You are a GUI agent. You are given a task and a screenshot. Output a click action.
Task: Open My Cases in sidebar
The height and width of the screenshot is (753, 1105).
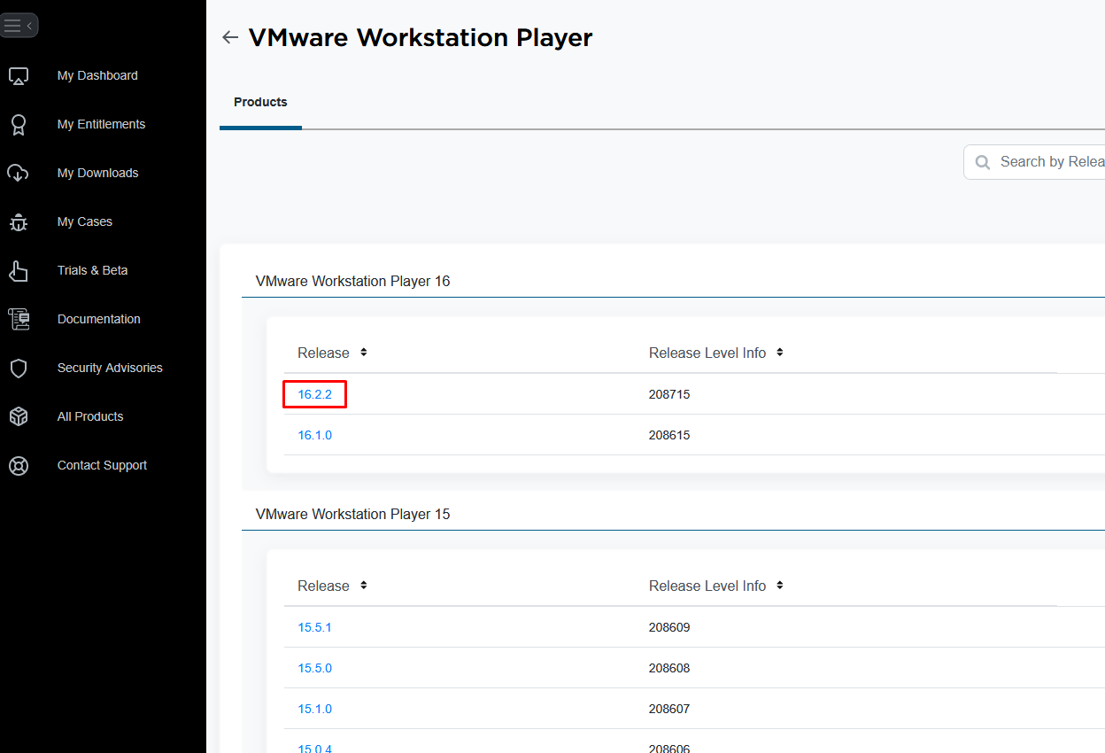click(x=85, y=222)
